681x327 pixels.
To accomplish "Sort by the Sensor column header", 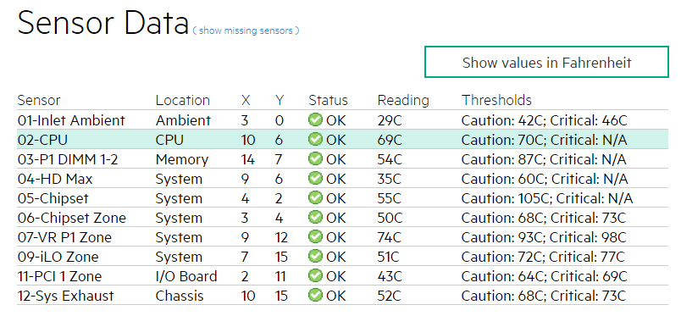I will (39, 100).
